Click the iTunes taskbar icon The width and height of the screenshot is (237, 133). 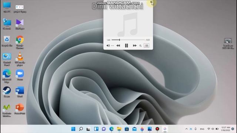click(x=165, y=129)
